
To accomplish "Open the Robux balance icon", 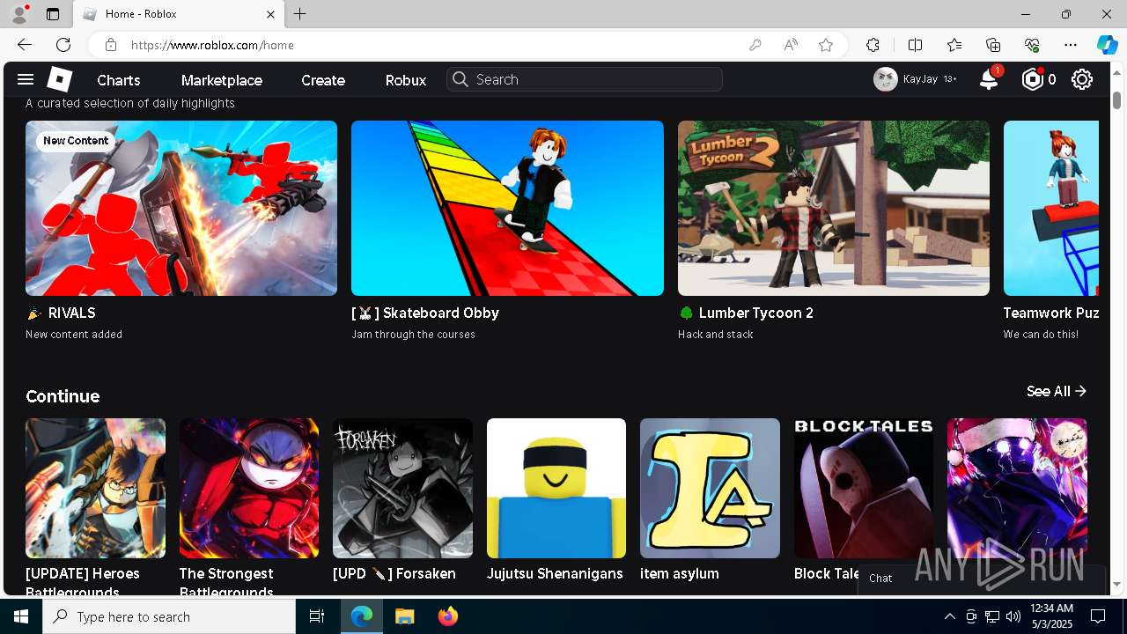I will point(1032,80).
